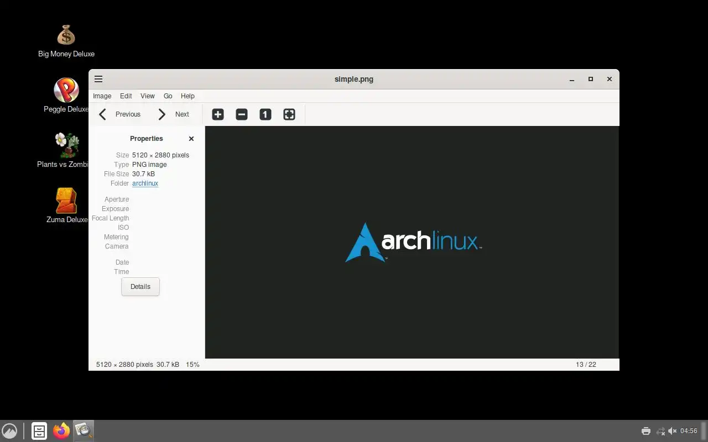This screenshot has width=708, height=442.
Task: Open the archlinux folder link
Action: point(145,183)
